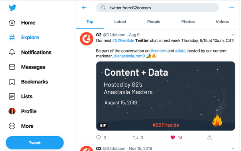Unlike the tweet via the red heart
241x151 pixels.
coord(173,137)
